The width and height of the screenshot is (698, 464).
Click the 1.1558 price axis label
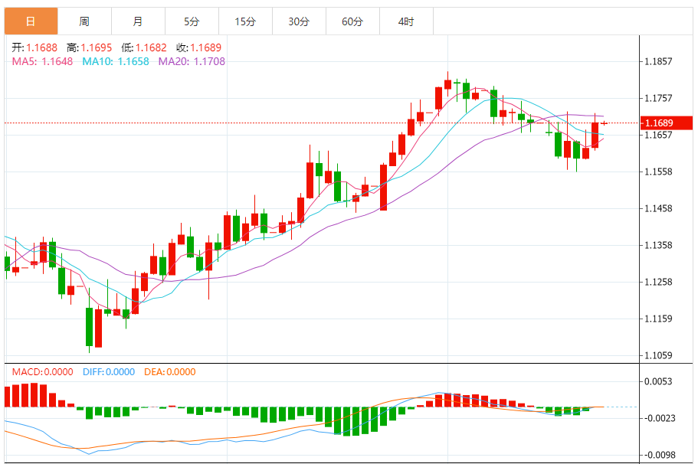click(658, 172)
